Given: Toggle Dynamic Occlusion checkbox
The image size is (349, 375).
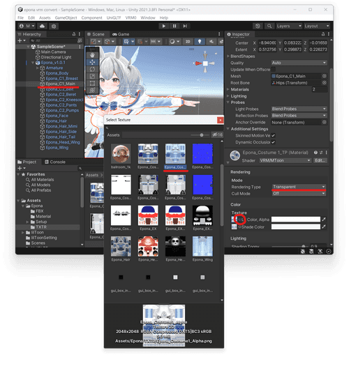Looking at the screenshot, I should point(273,142).
